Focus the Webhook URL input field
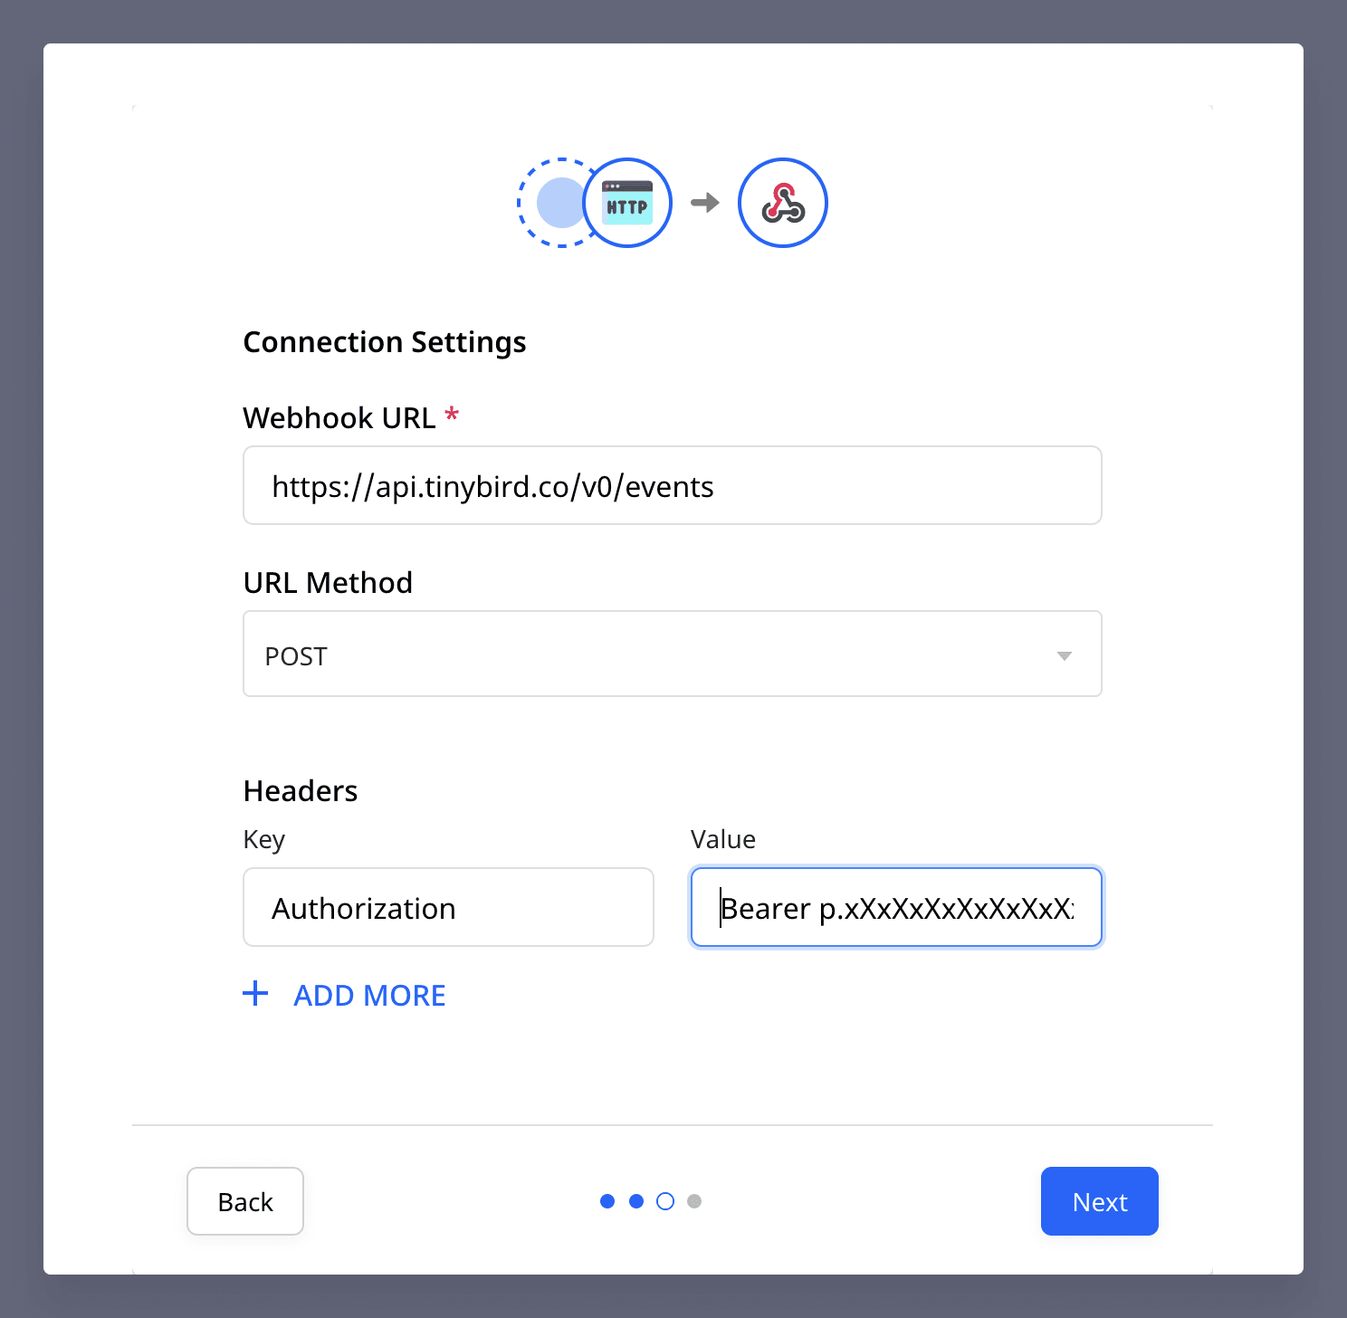Viewport: 1347px width, 1318px height. pos(672,486)
